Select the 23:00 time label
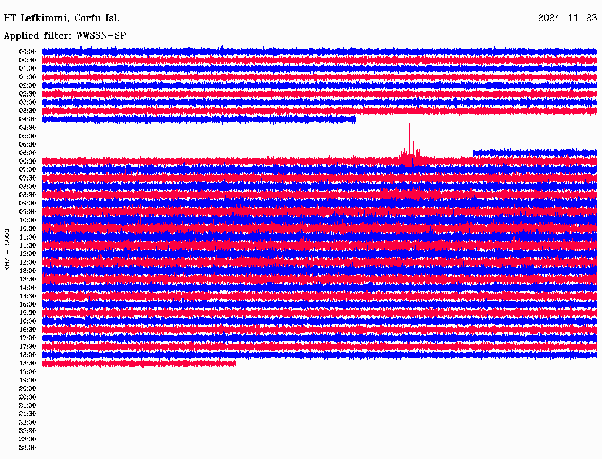The image size is (602, 459). click(28, 440)
